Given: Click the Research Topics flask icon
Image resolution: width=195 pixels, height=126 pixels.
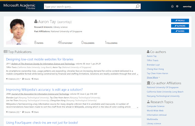Looking at the screenshot, I should [148, 102].
